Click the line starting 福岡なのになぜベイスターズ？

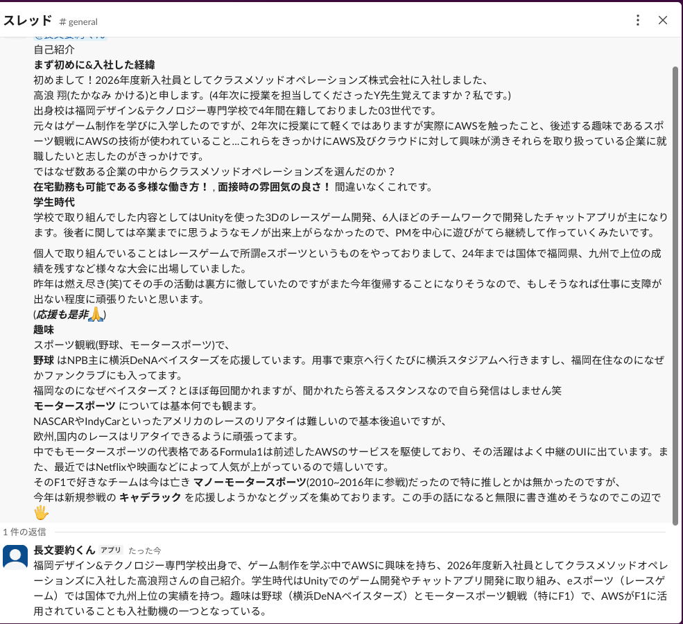[x=297, y=390]
